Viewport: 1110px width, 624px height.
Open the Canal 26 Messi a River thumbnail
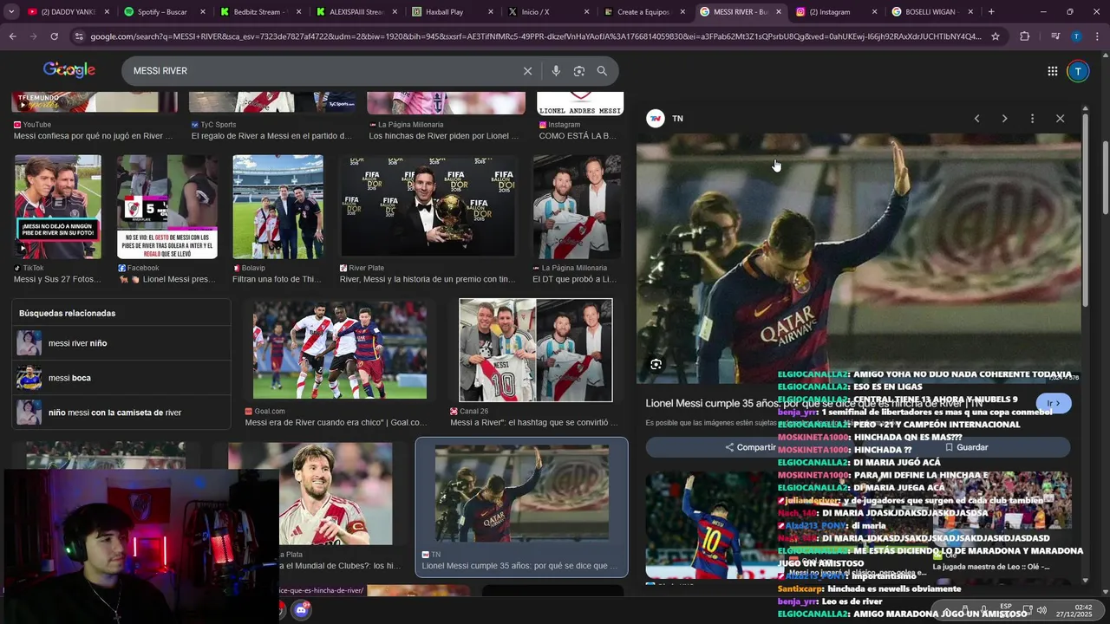(536, 350)
